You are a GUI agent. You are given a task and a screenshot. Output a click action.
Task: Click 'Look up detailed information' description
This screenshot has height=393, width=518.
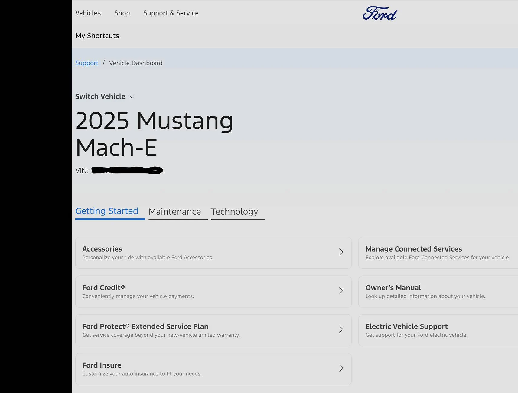[x=425, y=296]
